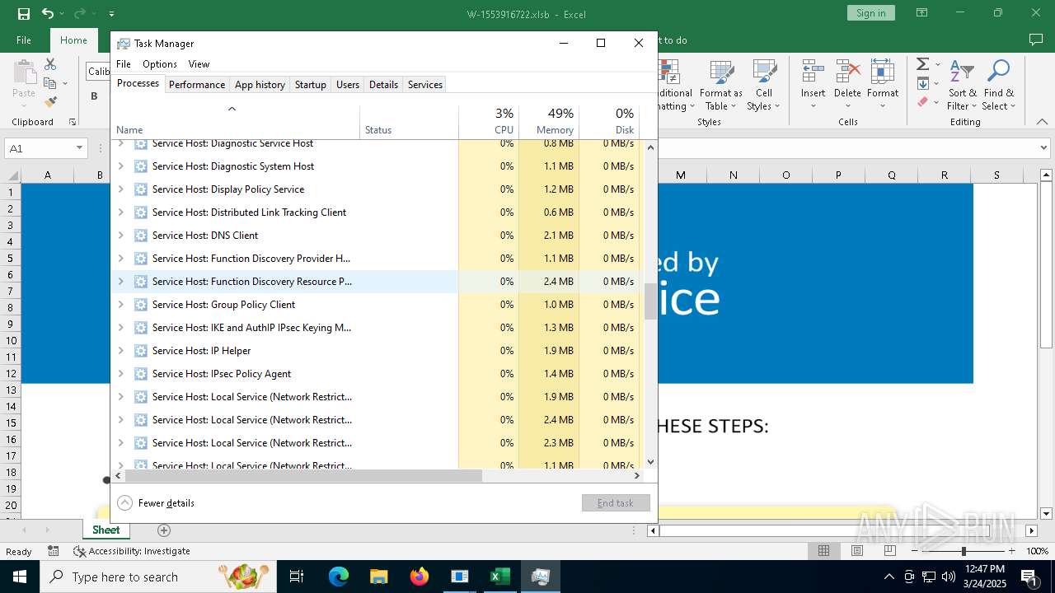Open File Explorer from taskbar
1055x593 pixels.
379,577
